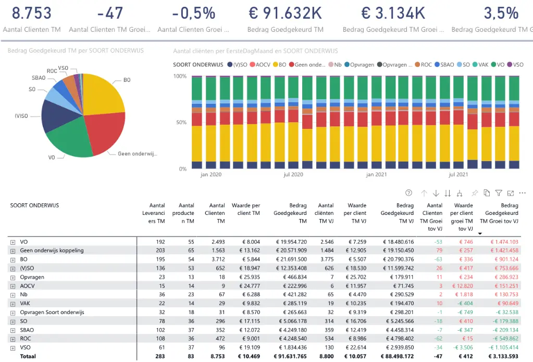Click the drill up arrow icon

[424, 193]
